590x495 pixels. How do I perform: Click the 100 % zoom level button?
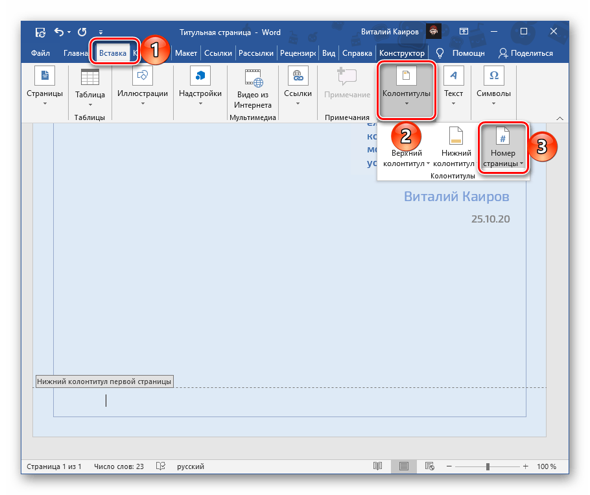click(546, 466)
